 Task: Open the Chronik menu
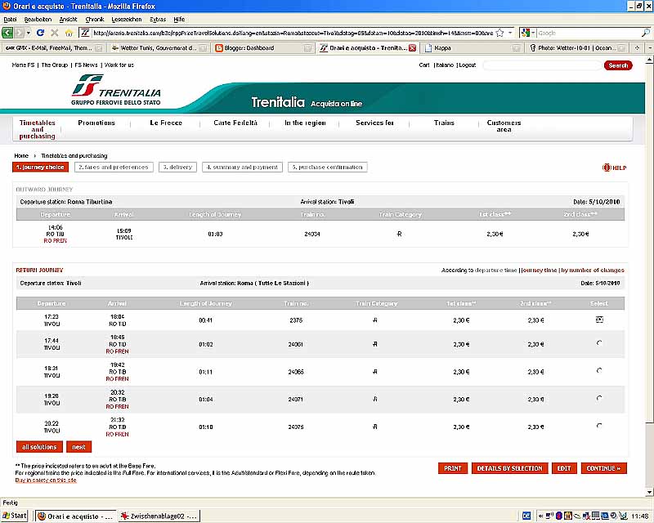point(95,19)
